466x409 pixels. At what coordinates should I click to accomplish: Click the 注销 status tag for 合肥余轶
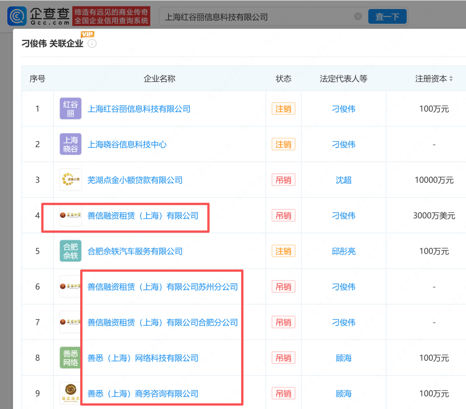click(x=283, y=251)
